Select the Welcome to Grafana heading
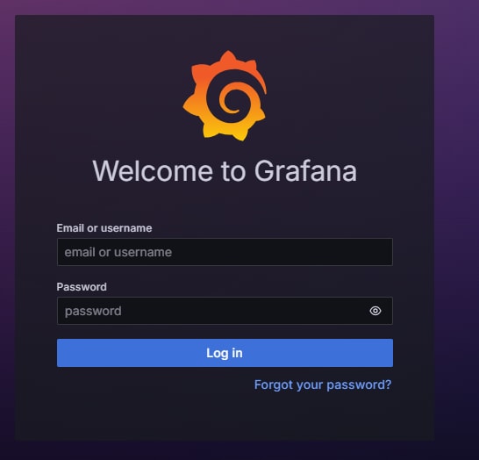Viewport: 479px width, 460px height. click(225, 171)
